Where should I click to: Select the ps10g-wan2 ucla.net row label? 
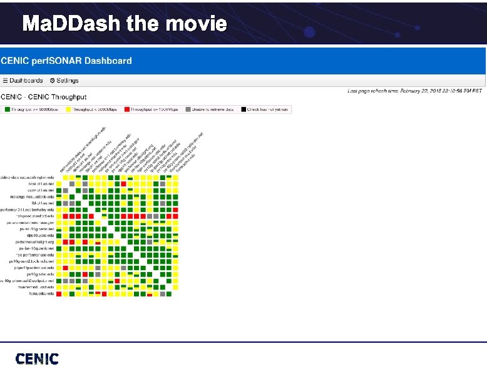[x=31, y=261]
